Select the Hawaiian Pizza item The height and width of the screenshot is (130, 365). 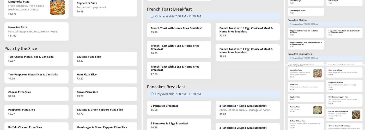point(36,31)
